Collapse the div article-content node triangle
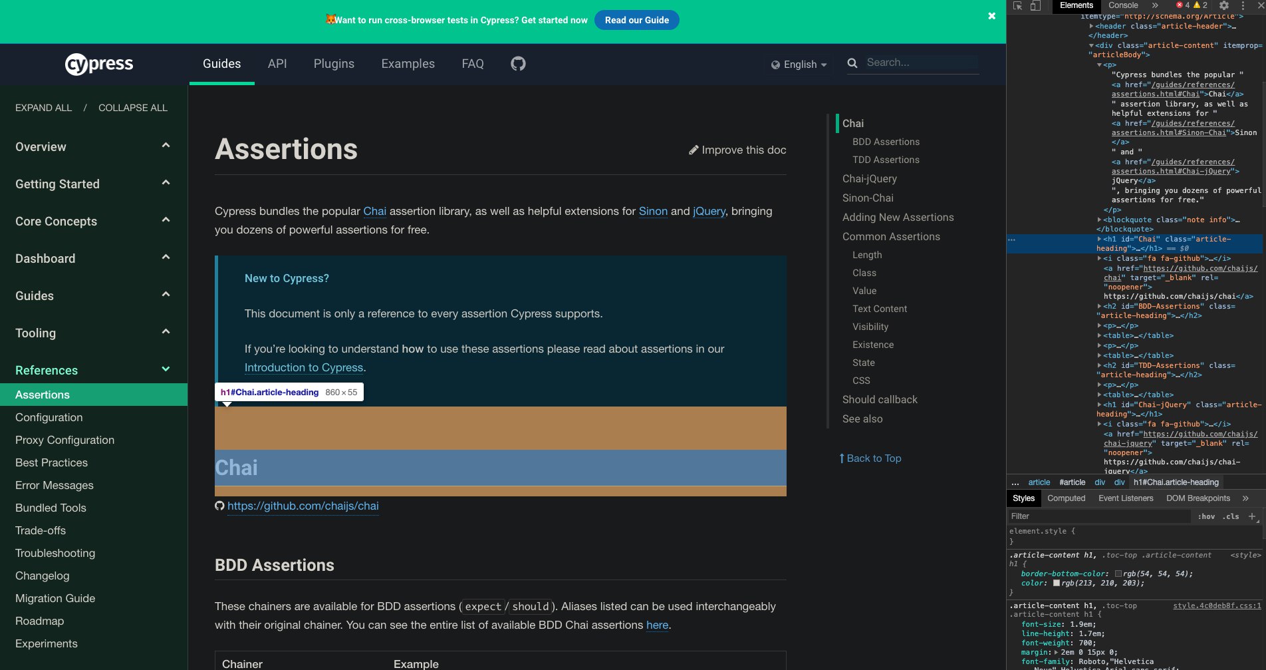This screenshot has height=670, width=1266. pos(1092,46)
